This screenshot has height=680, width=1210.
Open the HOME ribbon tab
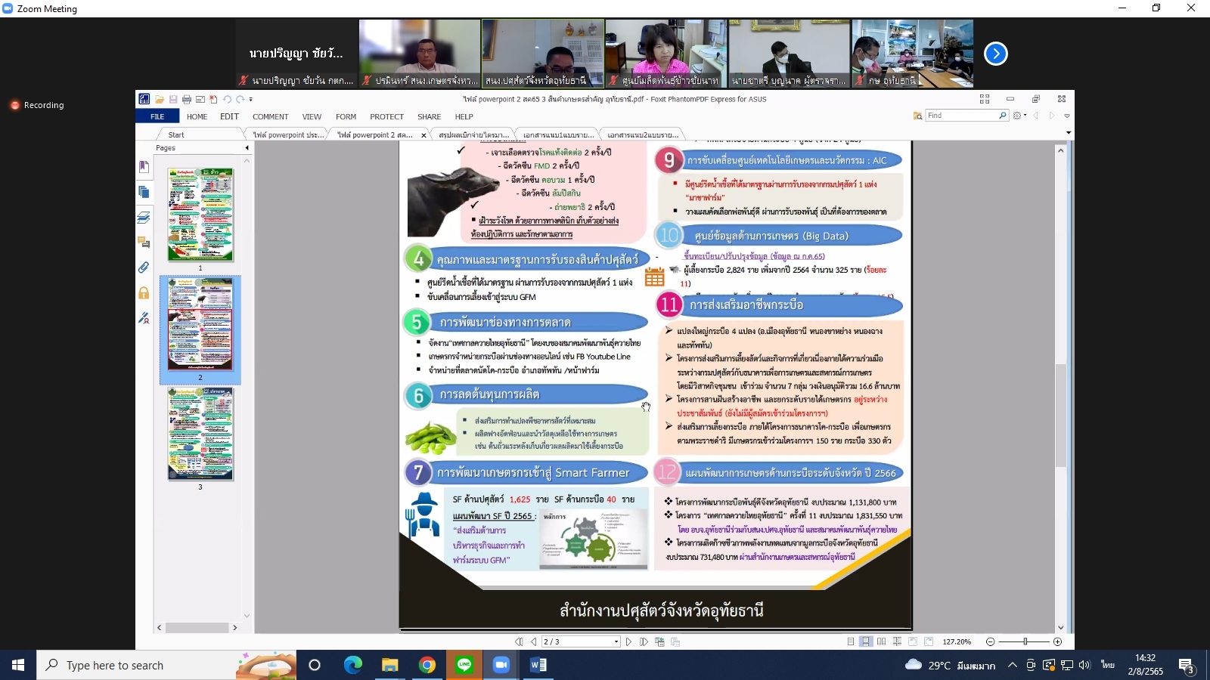pos(197,116)
